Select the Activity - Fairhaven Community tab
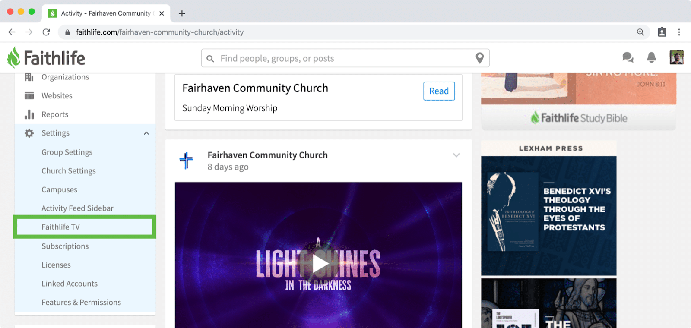Screen dimensions: 691x328 point(106,13)
